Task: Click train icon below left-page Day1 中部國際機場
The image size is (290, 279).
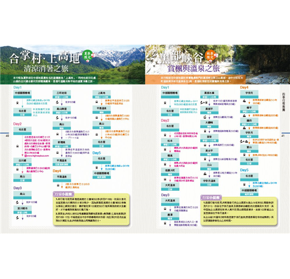Action: tap(17, 103)
